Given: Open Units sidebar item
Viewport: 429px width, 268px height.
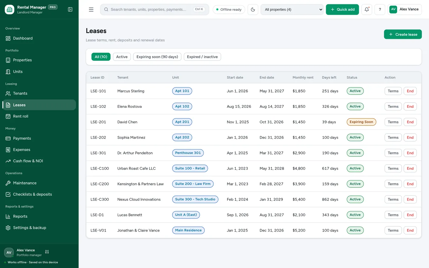Looking at the screenshot, I should (x=39, y=72).
